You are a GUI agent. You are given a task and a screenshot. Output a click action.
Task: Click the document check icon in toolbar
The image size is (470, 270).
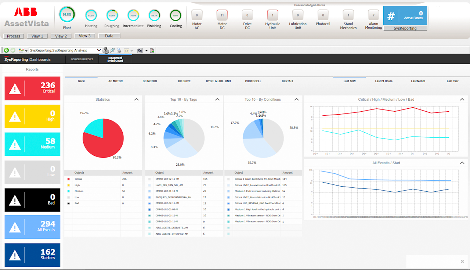pos(152,50)
